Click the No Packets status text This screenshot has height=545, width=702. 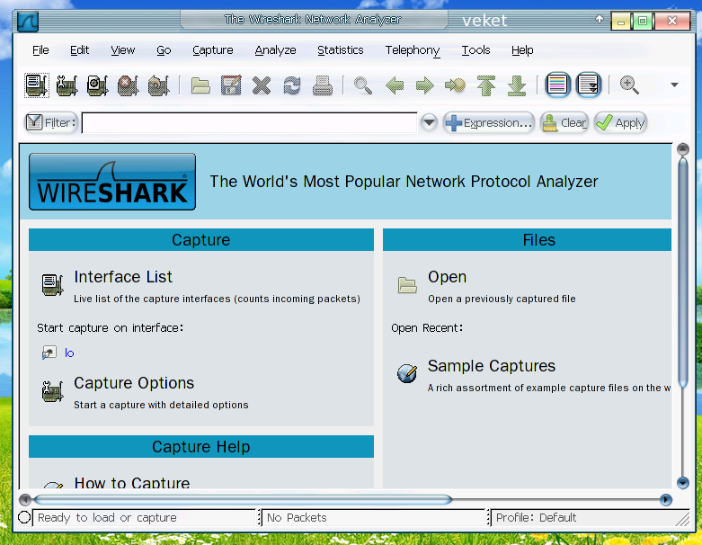click(297, 518)
